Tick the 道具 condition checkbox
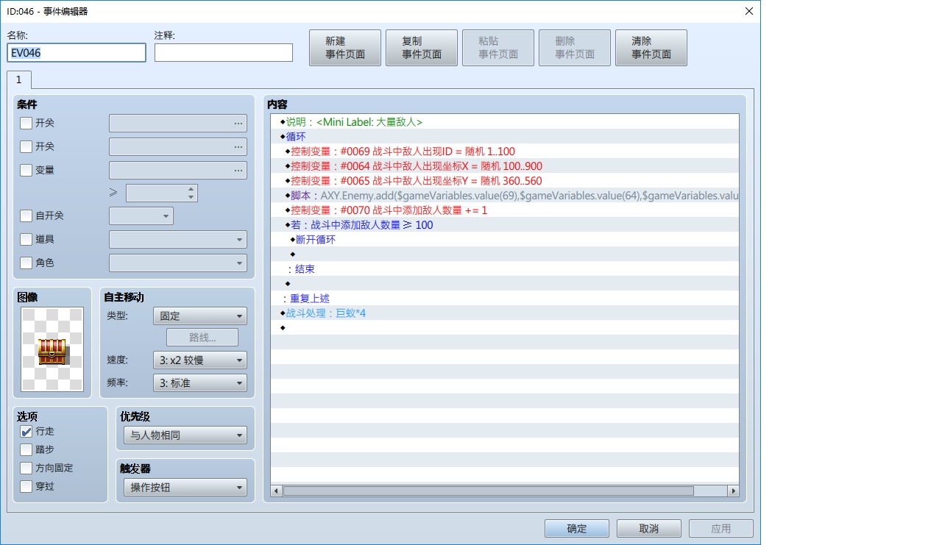942x545 pixels. 26,239
